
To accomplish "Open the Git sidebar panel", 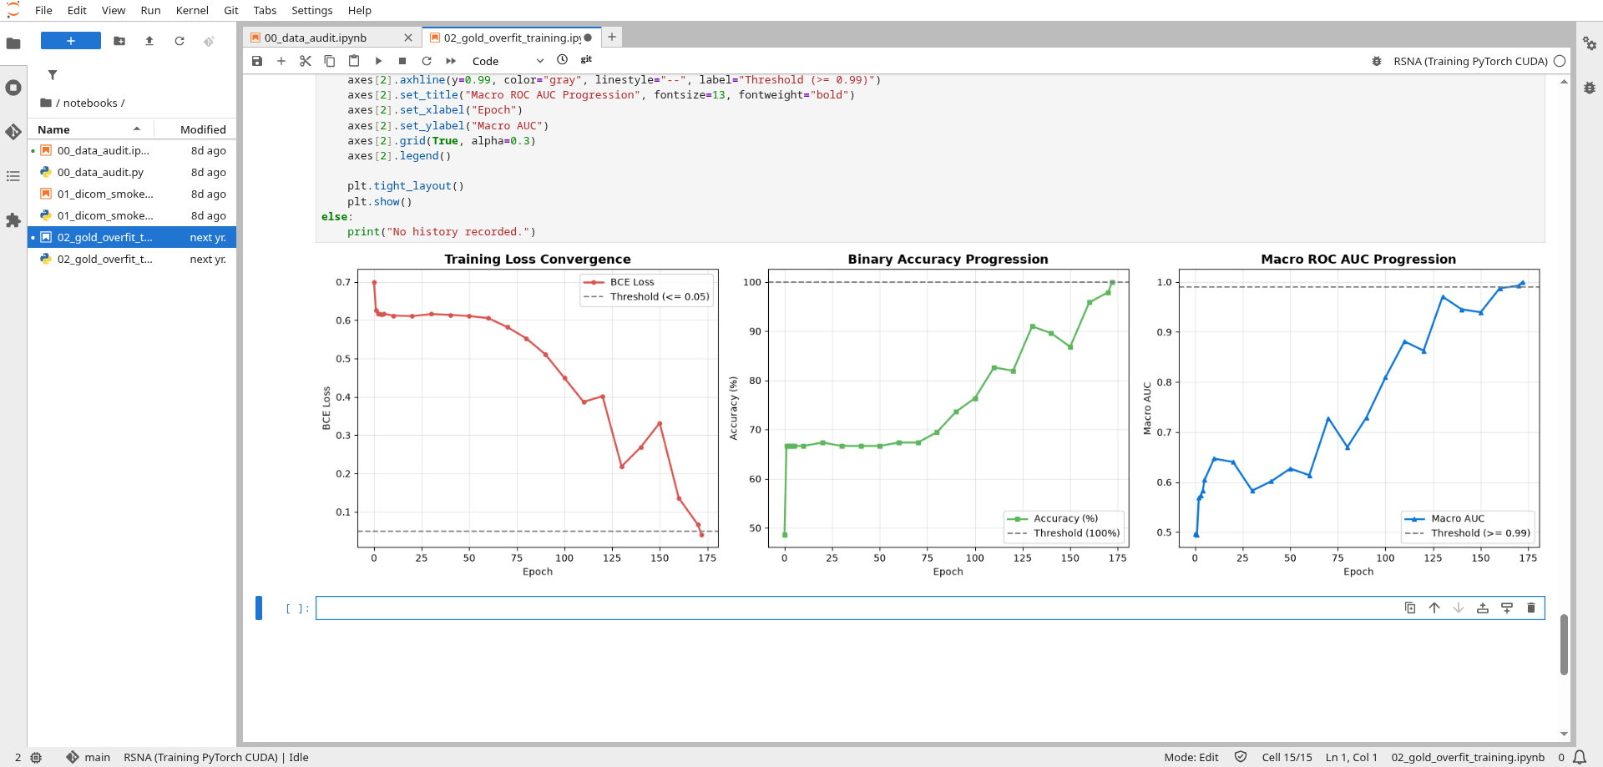I will [x=13, y=132].
